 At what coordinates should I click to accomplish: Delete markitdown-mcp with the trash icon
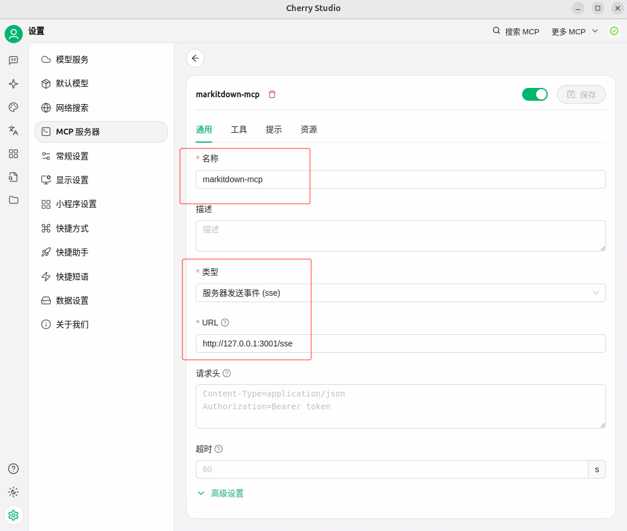point(272,94)
